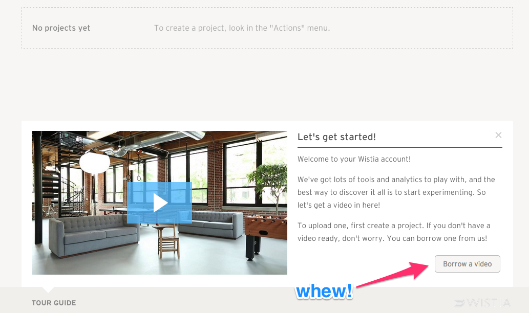529x313 pixels.
Task: Click the Tour Guide panel pointer notch
Action: (x=48, y=289)
